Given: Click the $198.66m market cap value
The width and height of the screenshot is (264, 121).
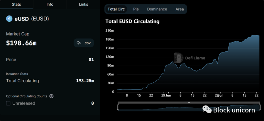Looking at the screenshot, I should click(x=21, y=43).
